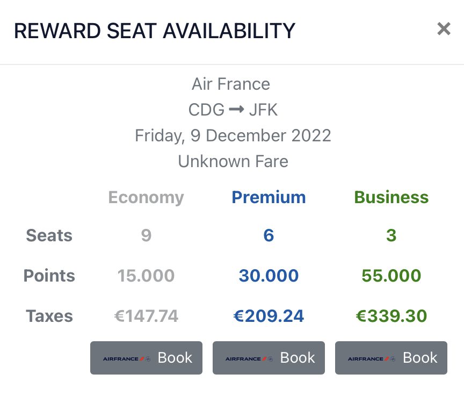Book the Premium reward seat
The height and width of the screenshot is (410, 464).
click(269, 357)
